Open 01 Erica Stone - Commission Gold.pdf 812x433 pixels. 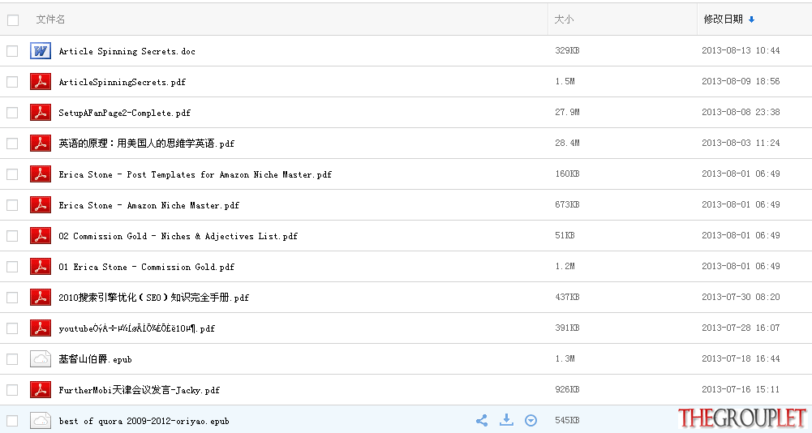click(147, 267)
